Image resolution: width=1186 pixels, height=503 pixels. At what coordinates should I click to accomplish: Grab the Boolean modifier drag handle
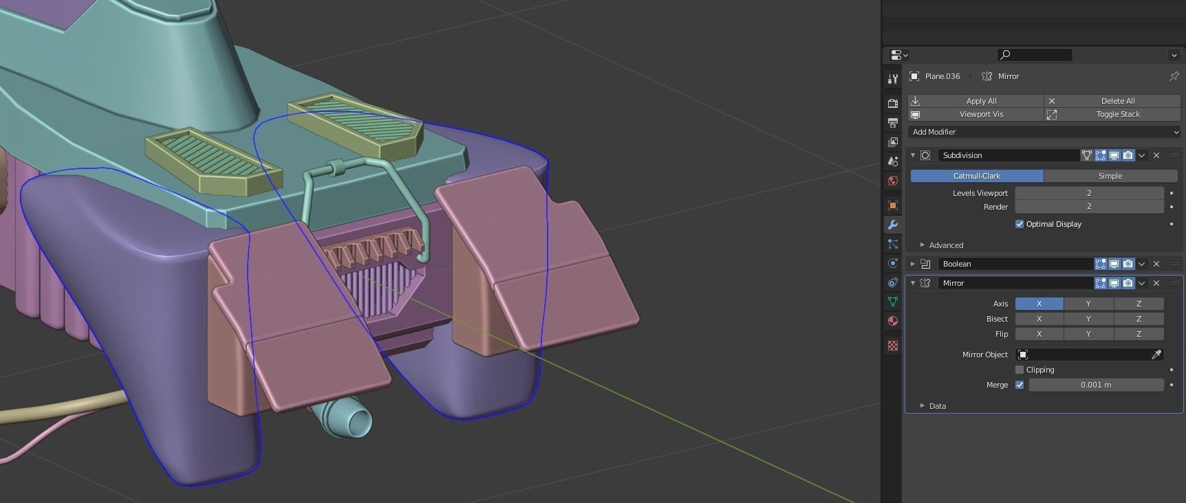tap(1174, 264)
